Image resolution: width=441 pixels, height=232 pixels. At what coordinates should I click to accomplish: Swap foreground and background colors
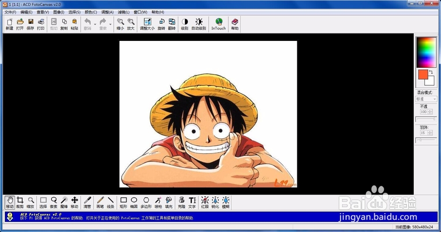[431, 72]
